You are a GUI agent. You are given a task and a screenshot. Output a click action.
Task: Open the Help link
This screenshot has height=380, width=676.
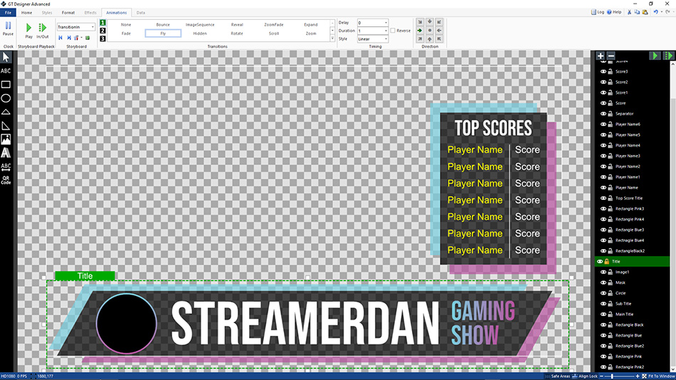[x=616, y=12]
